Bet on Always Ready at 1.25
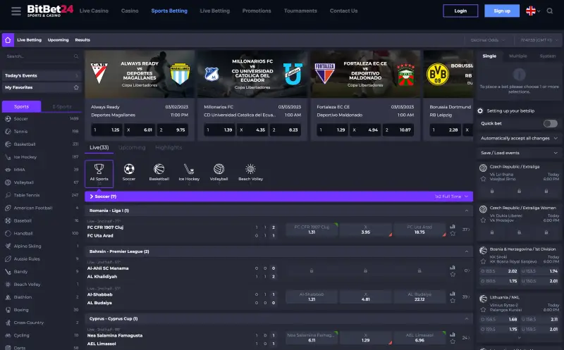The height and width of the screenshot is (350, 564). (x=107, y=130)
